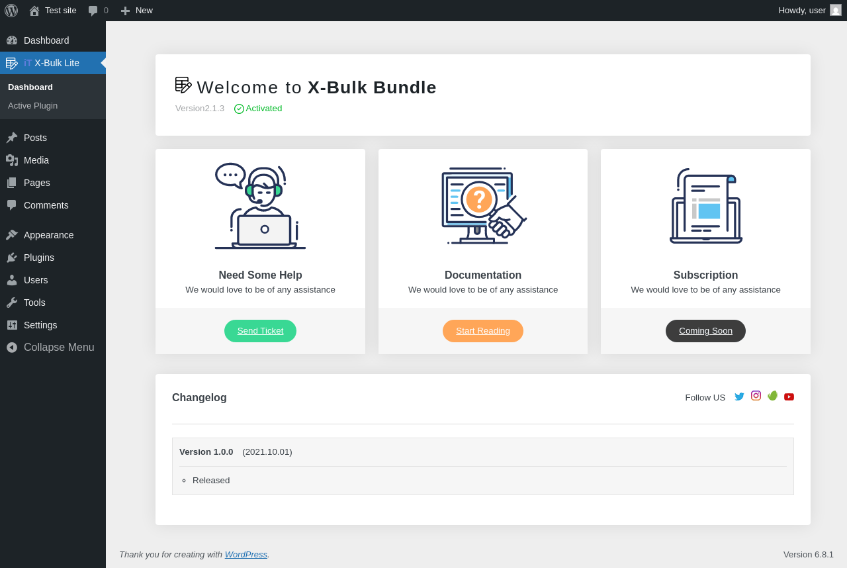Open Comments via the sidebar bubble icon
Image resolution: width=847 pixels, height=568 pixels.
(x=12, y=205)
